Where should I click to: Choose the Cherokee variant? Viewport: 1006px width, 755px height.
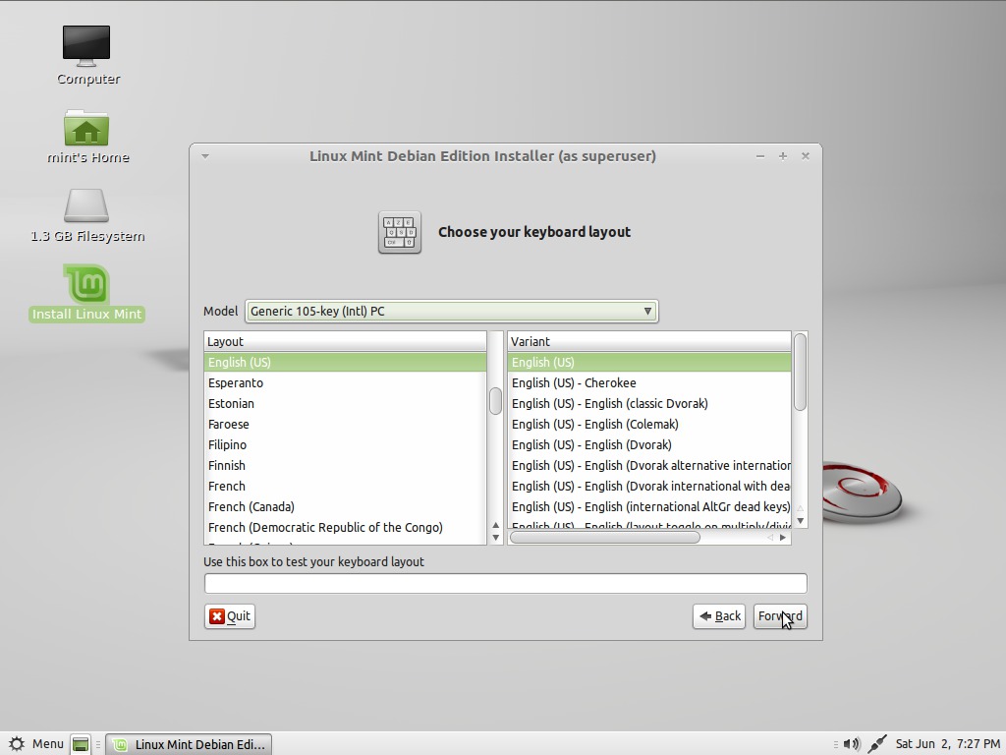tap(649, 382)
